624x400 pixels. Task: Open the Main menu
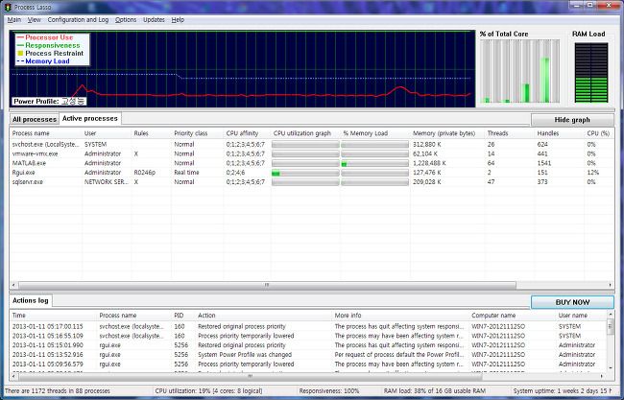coord(14,20)
